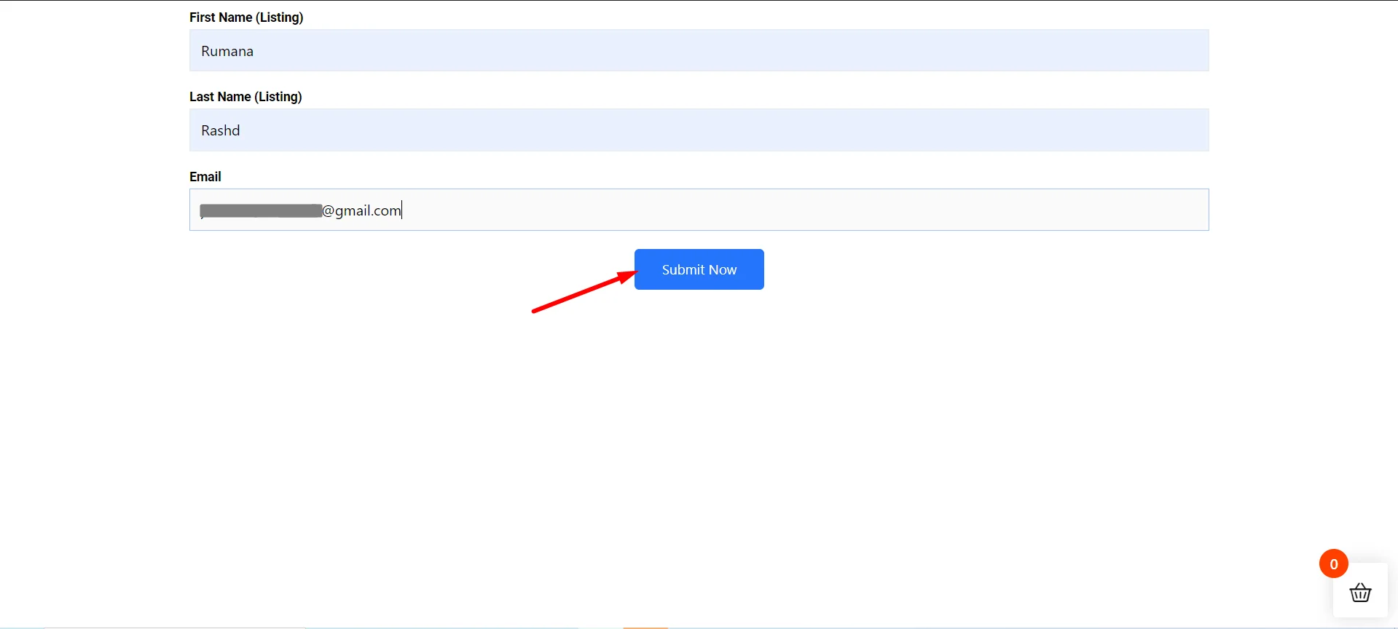Screen dimensions: 1398x629
Task: Click into the Last Name (Listing) field
Action: pos(698,130)
